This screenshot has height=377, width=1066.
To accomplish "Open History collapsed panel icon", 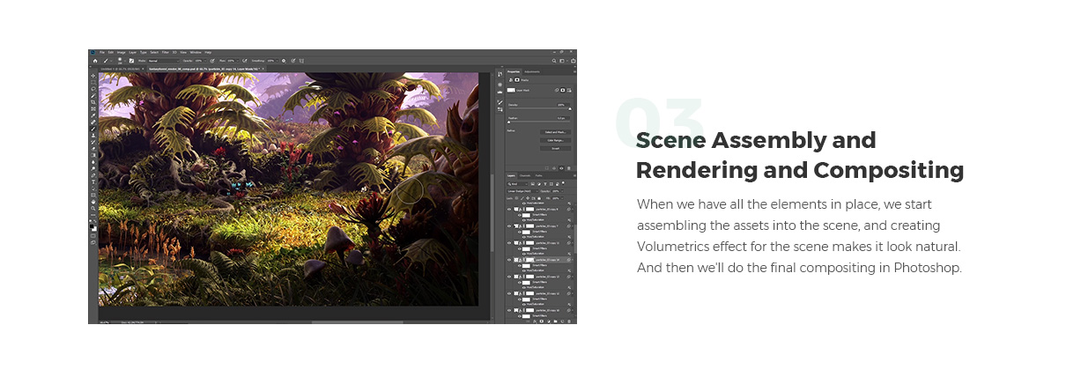I will 500,74.
